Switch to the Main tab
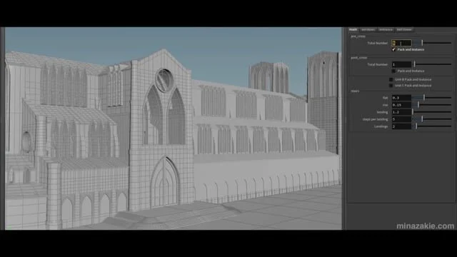 tap(353, 29)
